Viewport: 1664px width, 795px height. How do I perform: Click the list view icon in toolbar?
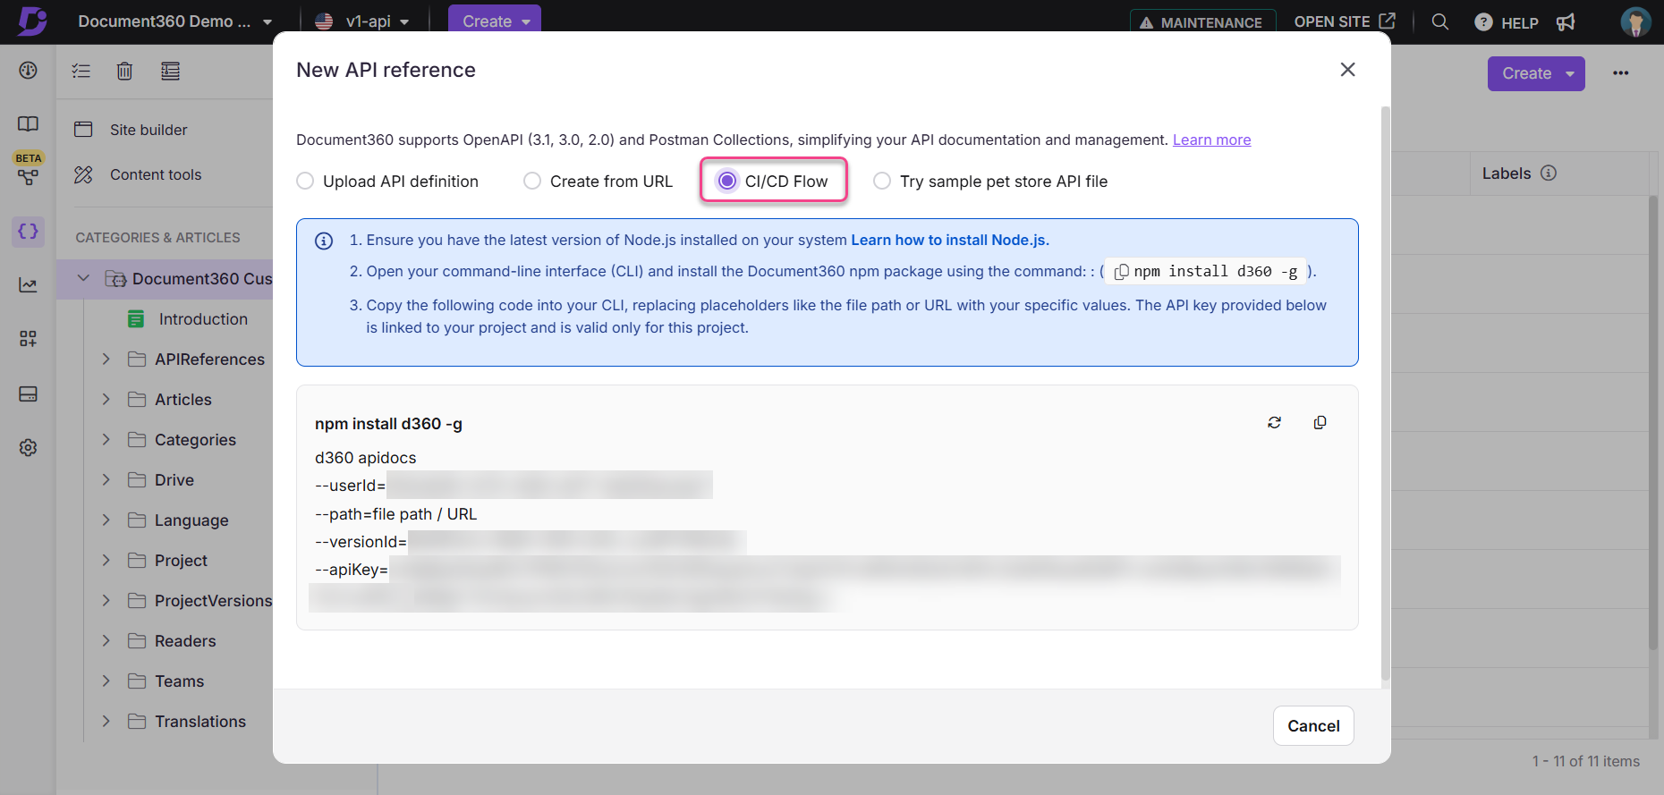point(170,71)
